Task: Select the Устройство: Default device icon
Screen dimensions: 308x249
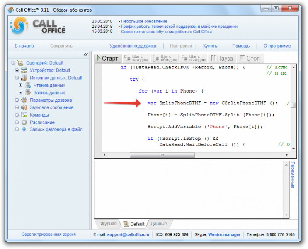Action: 24,70
